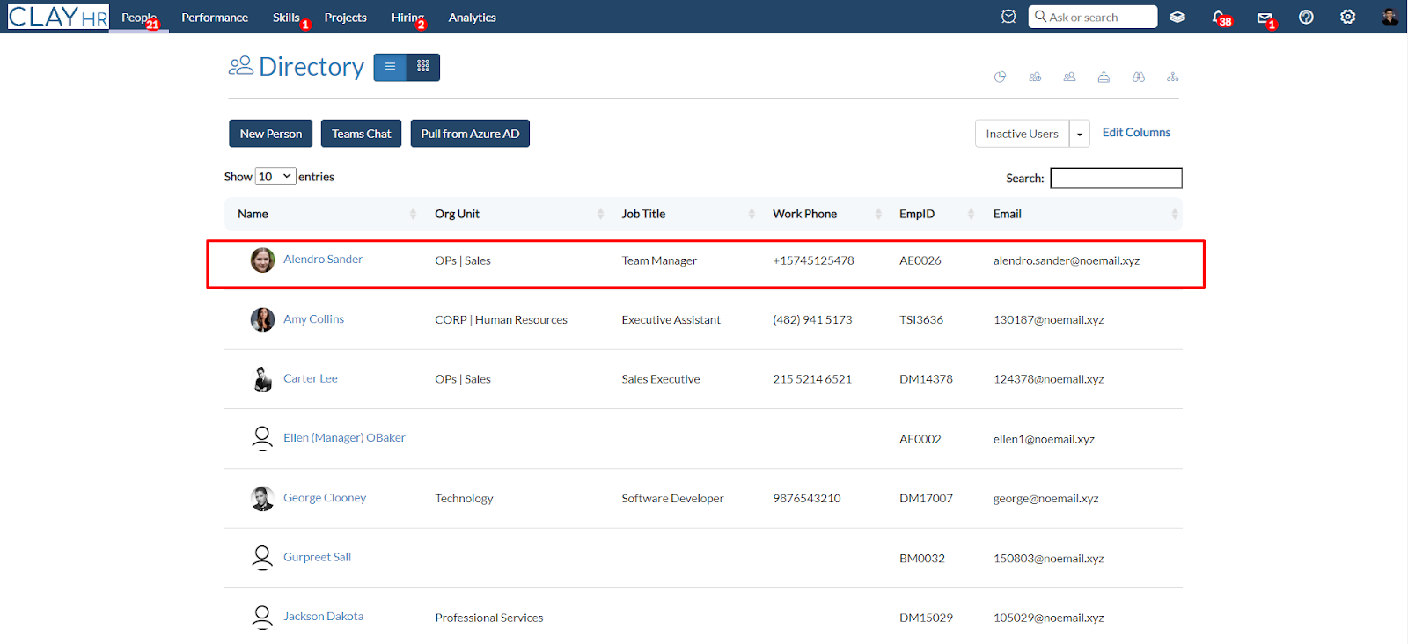Go to the Analytics menu
Viewport: 1408px width, 644px height.
point(472,18)
